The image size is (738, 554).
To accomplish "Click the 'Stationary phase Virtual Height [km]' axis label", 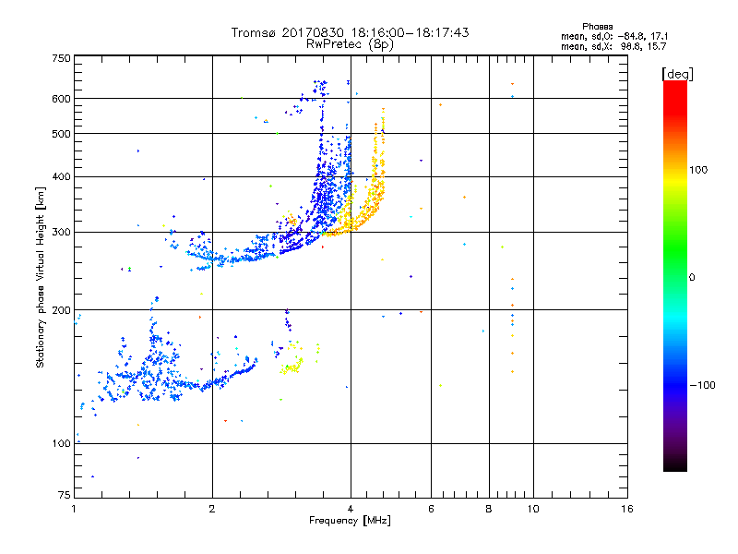I will [x=41, y=278].
